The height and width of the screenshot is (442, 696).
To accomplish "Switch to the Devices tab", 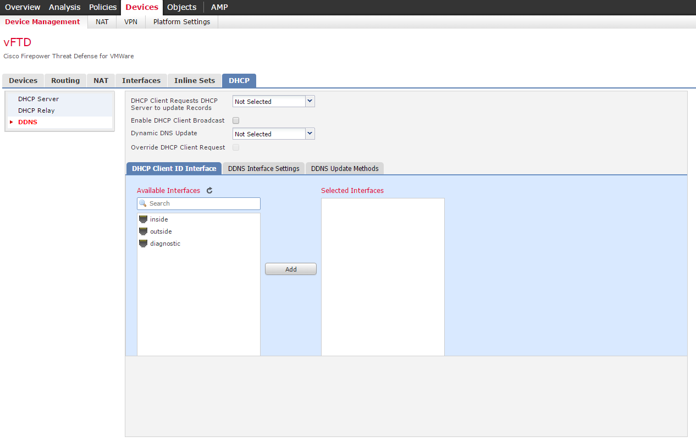I will click(x=23, y=80).
